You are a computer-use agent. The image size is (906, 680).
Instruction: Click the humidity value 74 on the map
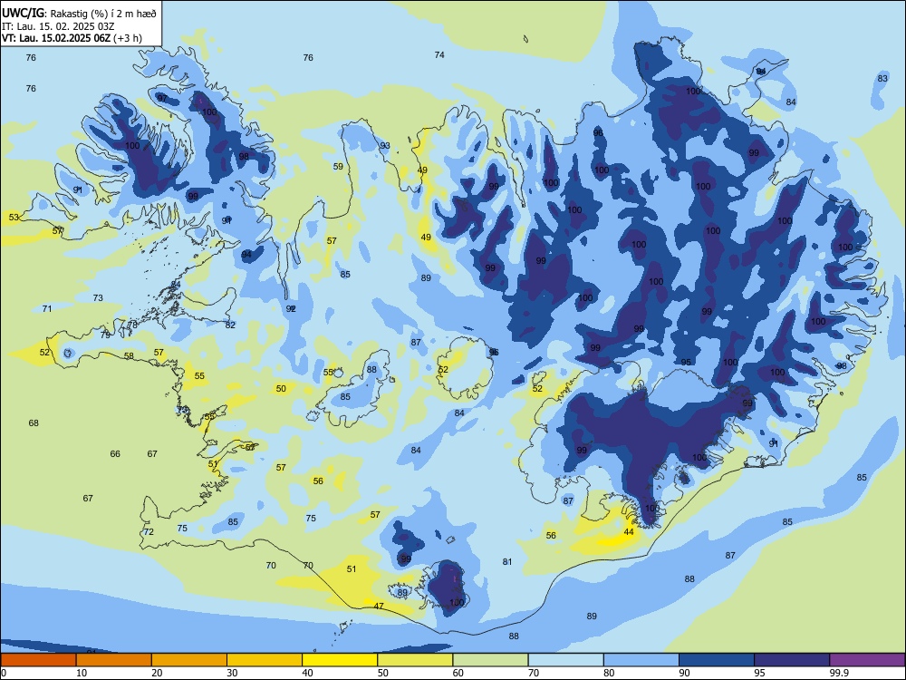439,55
